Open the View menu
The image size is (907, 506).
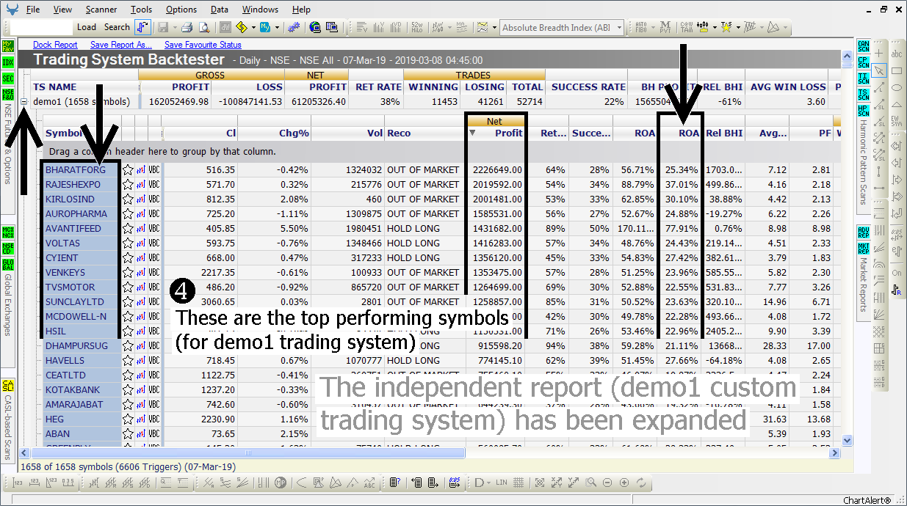click(62, 10)
